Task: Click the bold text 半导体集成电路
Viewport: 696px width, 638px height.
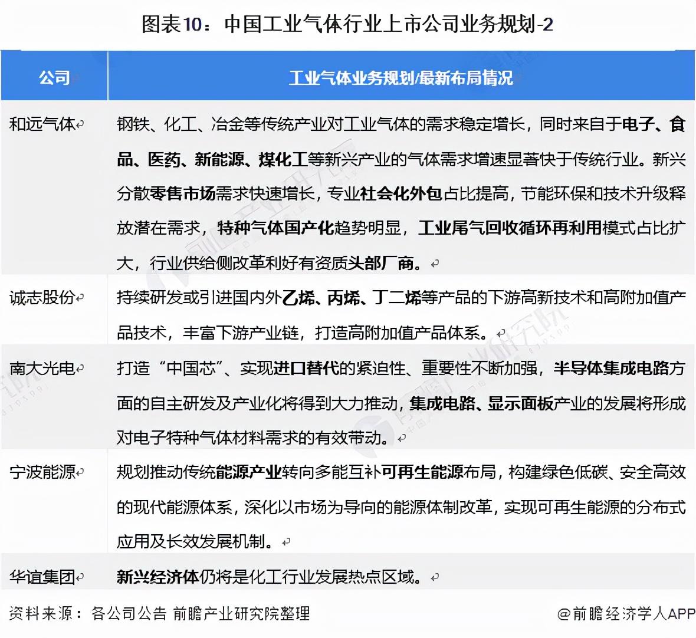Action: pyautogui.click(x=611, y=368)
